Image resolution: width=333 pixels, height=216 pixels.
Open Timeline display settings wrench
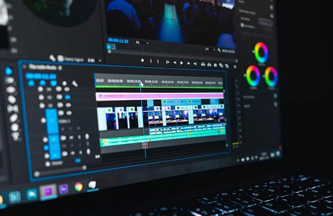tap(75, 84)
